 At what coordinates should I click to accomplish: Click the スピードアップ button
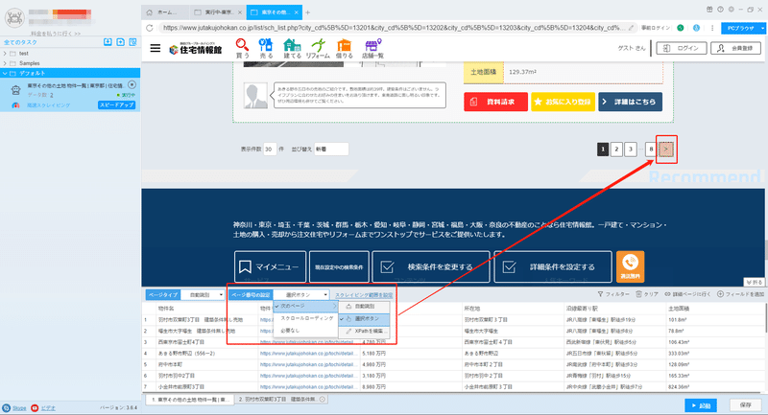point(116,105)
